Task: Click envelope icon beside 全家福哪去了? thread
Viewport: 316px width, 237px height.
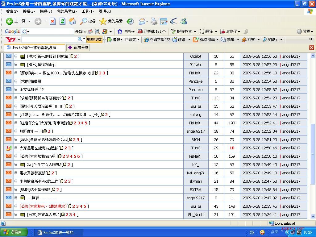Action: (x=9, y=89)
